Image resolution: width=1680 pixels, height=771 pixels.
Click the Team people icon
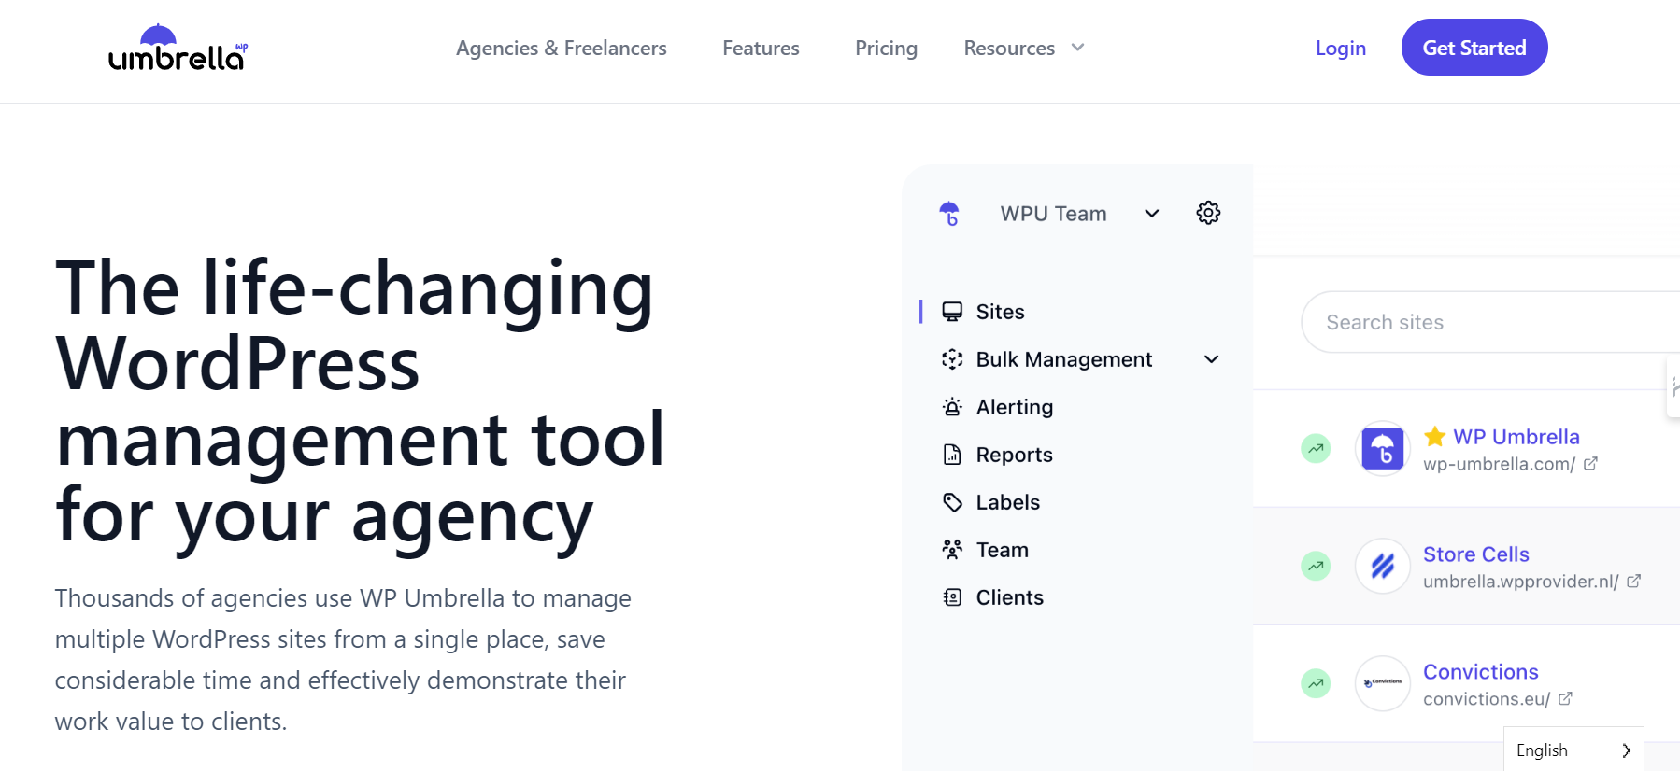[x=952, y=550]
